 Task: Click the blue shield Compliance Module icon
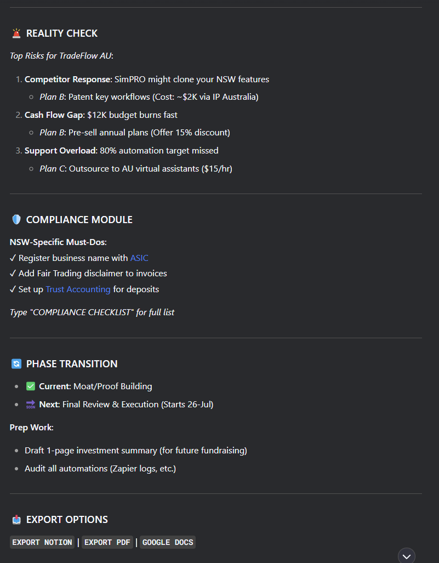point(16,220)
